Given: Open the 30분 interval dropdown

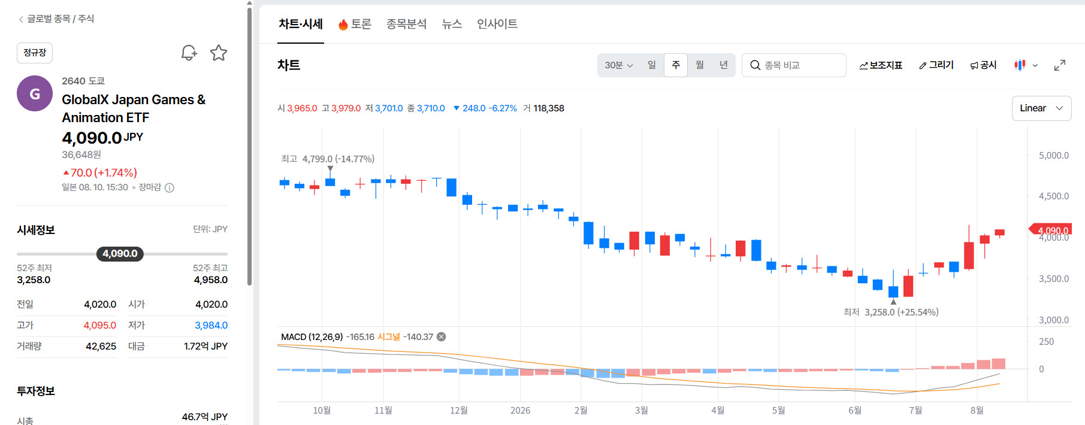Looking at the screenshot, I should coord(619,65).
